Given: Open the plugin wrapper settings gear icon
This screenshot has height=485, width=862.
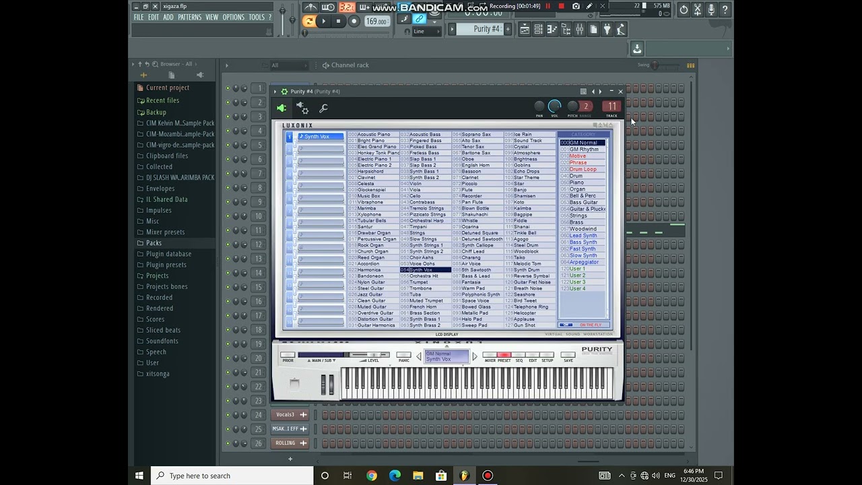Looking at the screenshot, I should 302,108.
